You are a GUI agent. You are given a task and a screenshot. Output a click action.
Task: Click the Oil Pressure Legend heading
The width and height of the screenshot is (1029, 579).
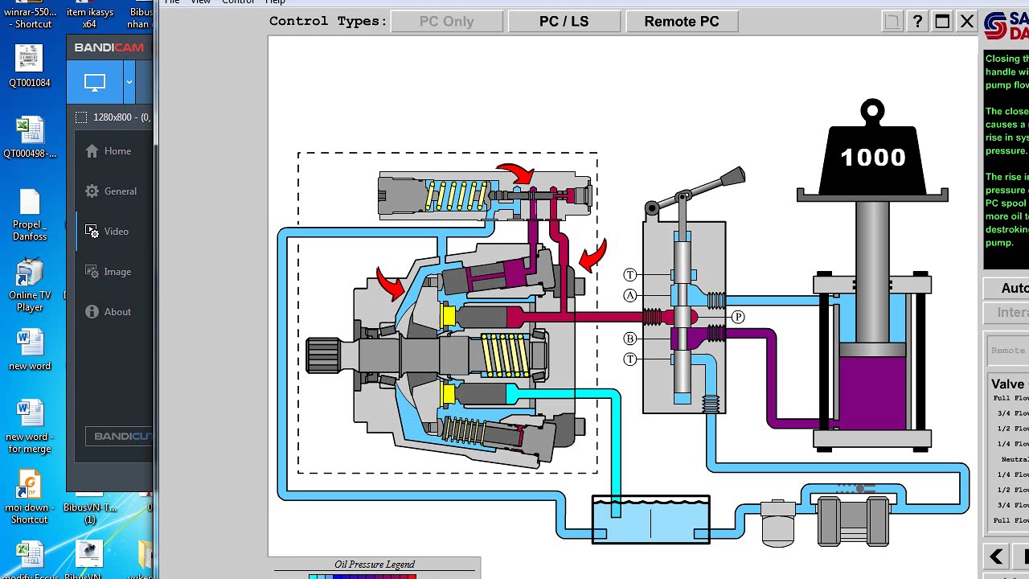(375, 565)
